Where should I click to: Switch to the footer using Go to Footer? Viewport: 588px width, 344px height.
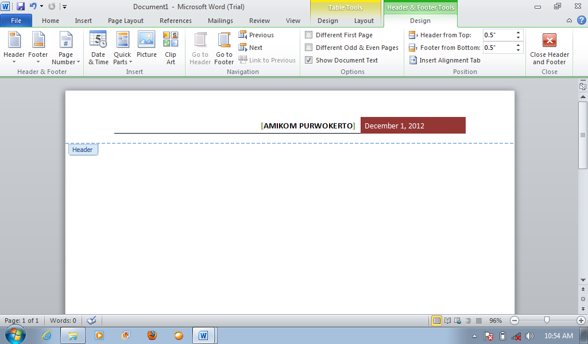[223, 48]
